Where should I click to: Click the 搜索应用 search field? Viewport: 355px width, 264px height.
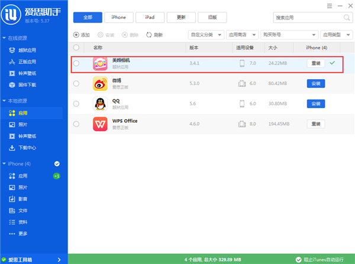point(313,17)
